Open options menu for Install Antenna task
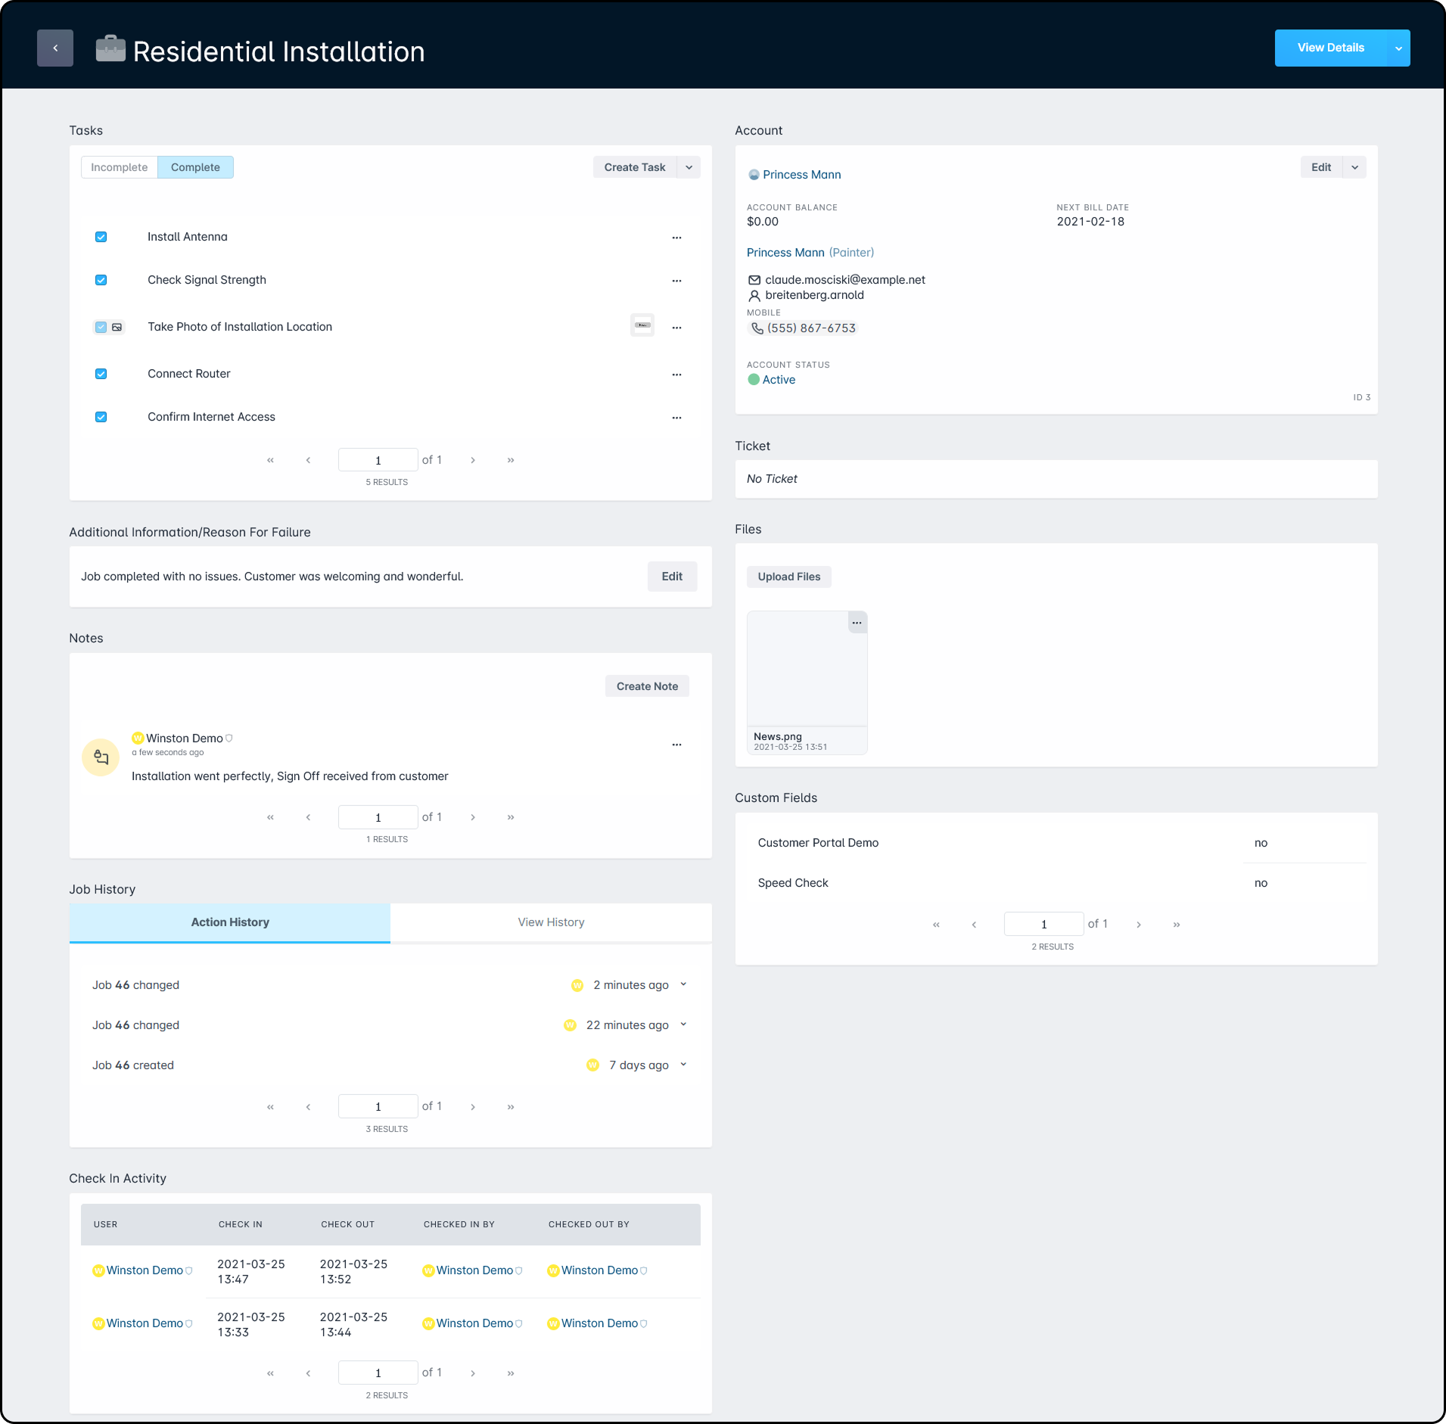The height and width of the screenshot is (1424, 1446). click(x=676, y=238)
